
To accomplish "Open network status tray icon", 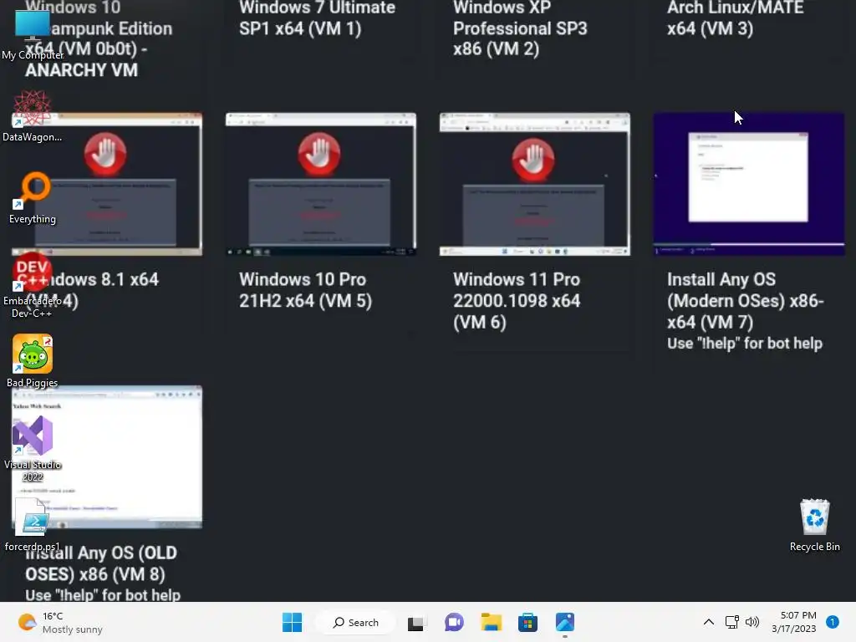I will point(731,622).
